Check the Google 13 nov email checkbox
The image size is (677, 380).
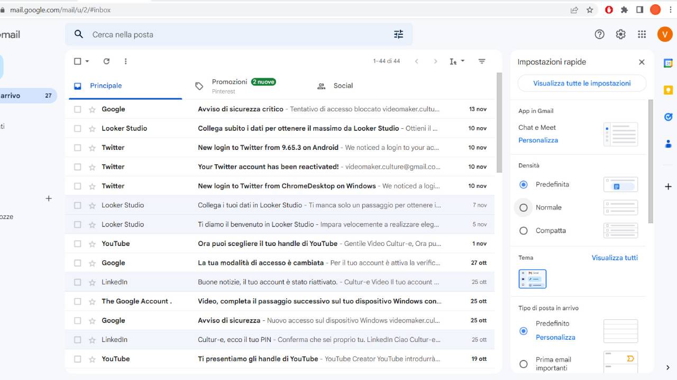78,109
